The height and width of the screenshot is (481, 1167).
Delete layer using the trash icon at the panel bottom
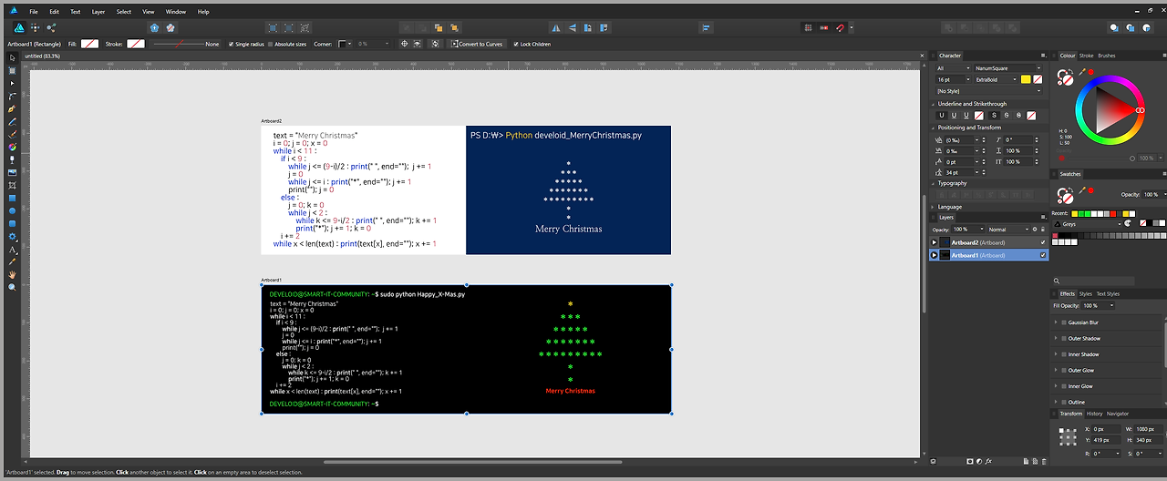click(x=1044, y=461)
